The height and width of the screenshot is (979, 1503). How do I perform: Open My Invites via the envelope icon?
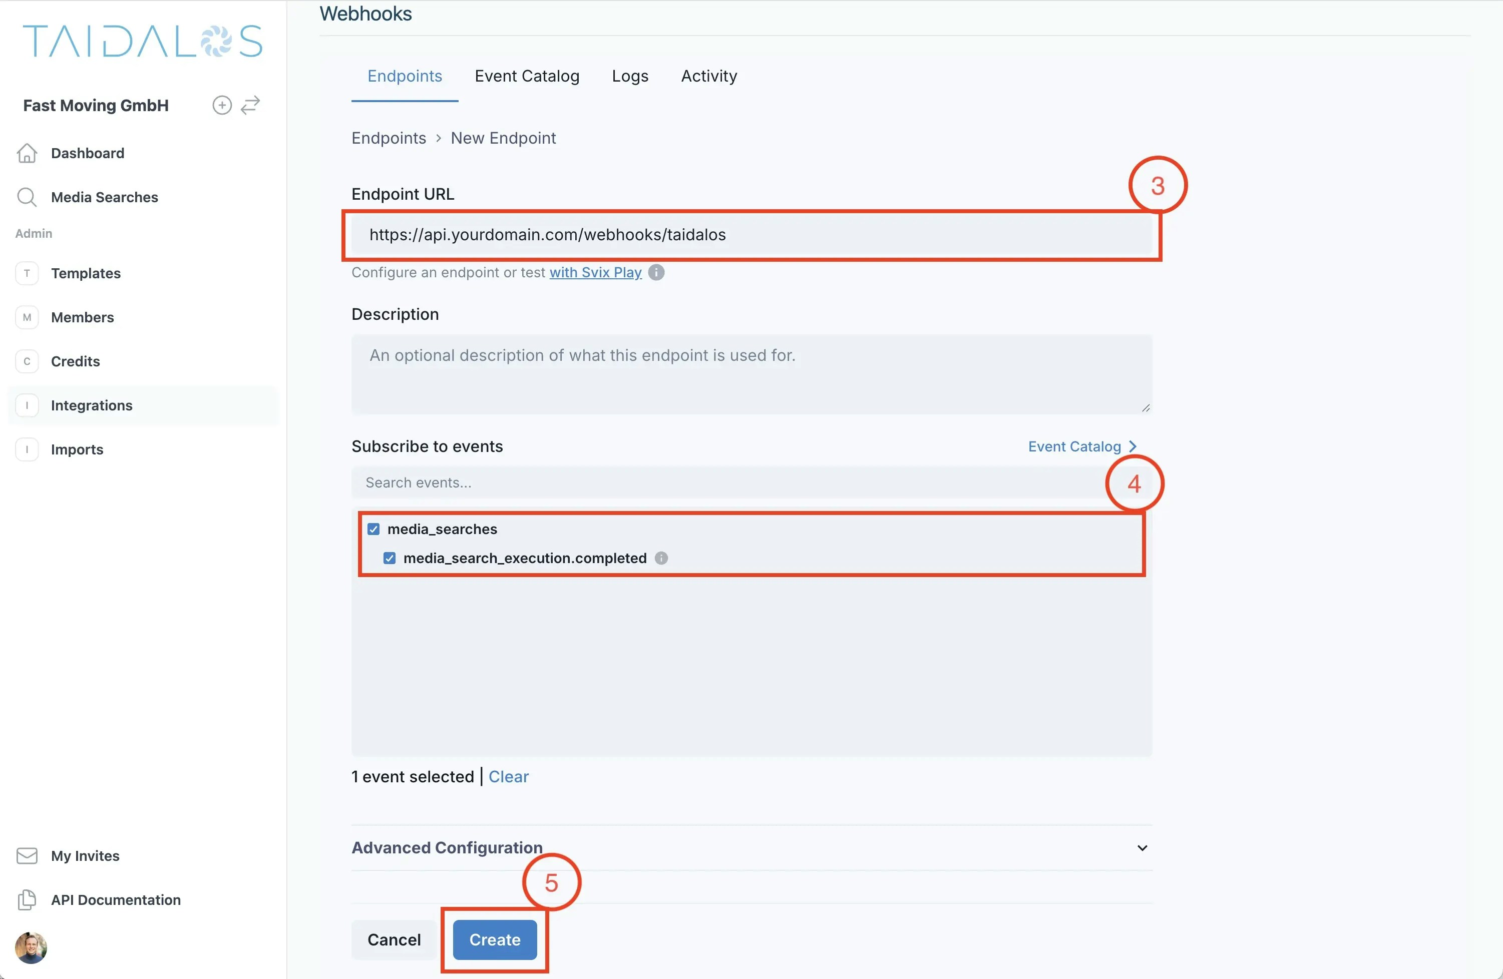[x=27, y=856]
